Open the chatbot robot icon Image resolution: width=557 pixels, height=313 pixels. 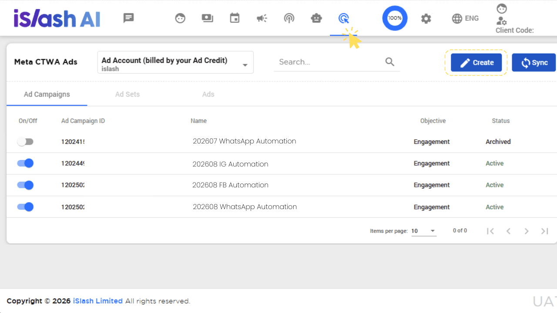click(316, 18)
